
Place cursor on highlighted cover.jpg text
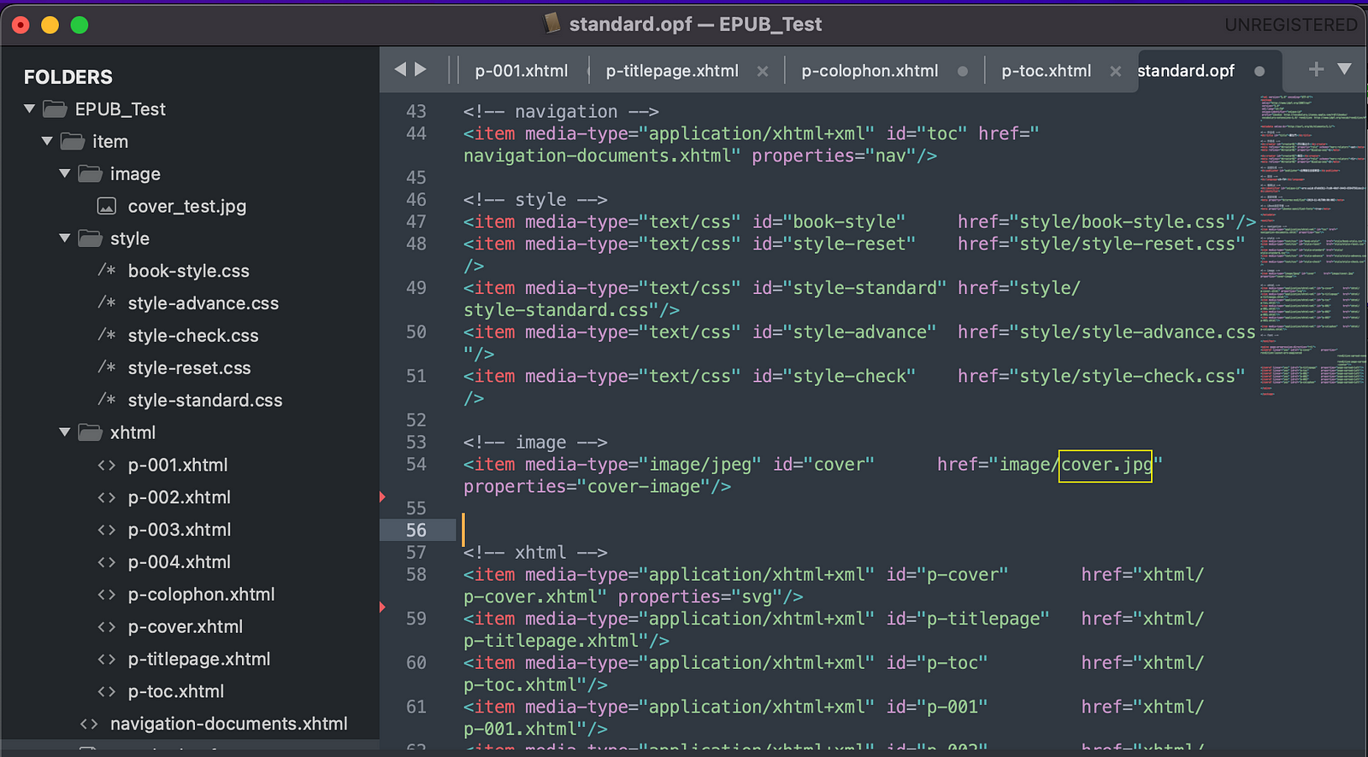click(1106, 466)
